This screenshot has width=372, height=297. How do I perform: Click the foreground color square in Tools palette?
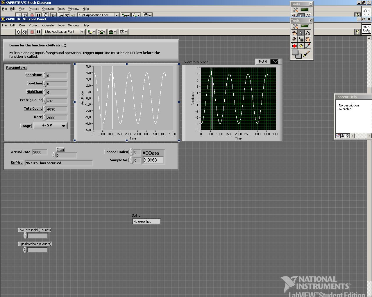point(295,52)
